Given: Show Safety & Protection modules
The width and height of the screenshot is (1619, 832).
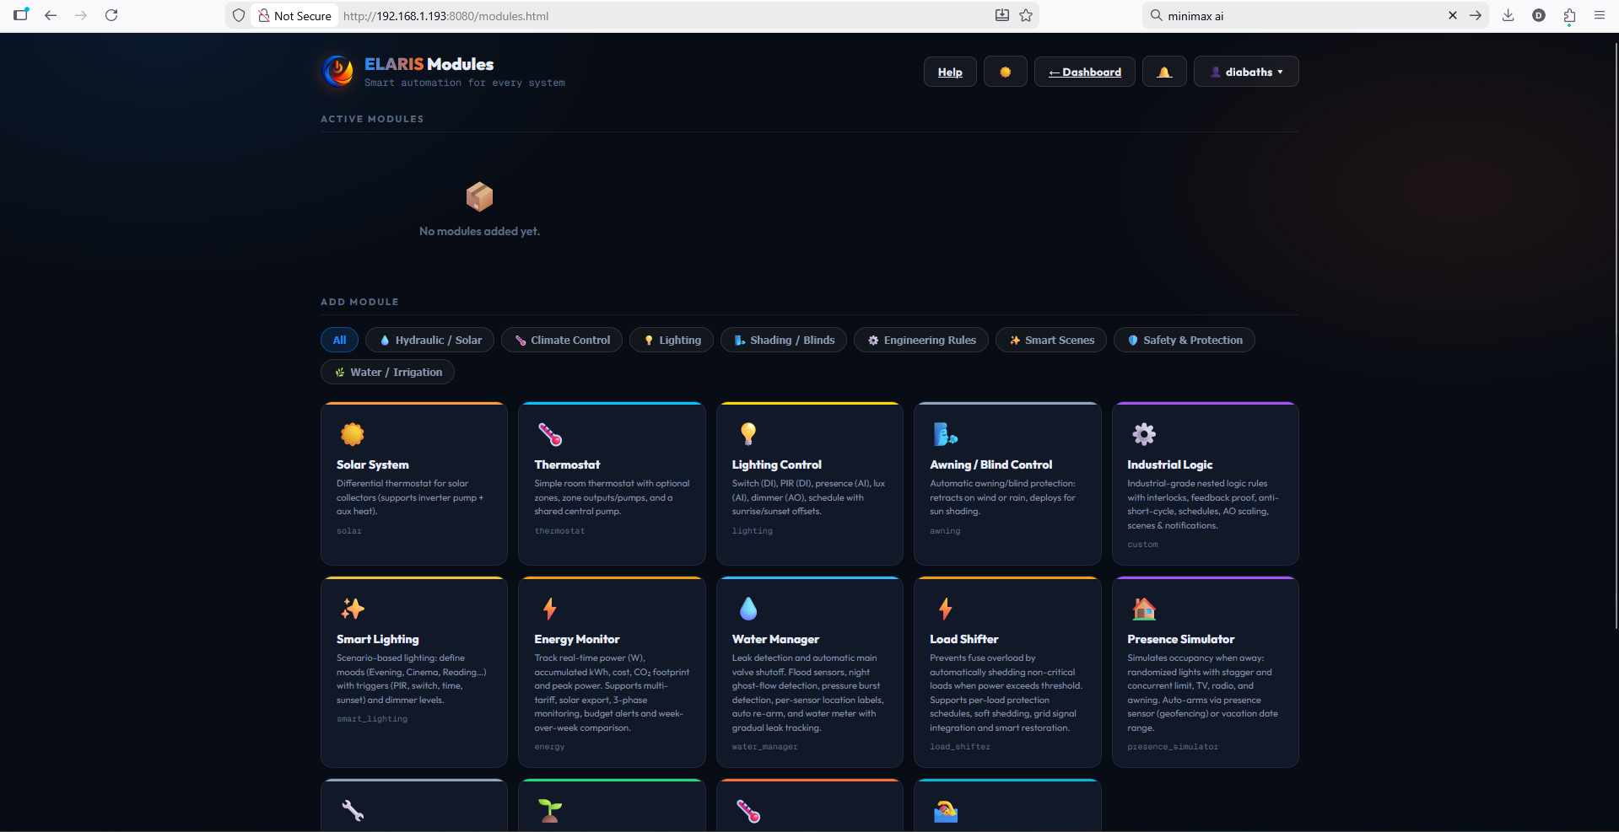Looking at the screenshot, I should 1184,340.
